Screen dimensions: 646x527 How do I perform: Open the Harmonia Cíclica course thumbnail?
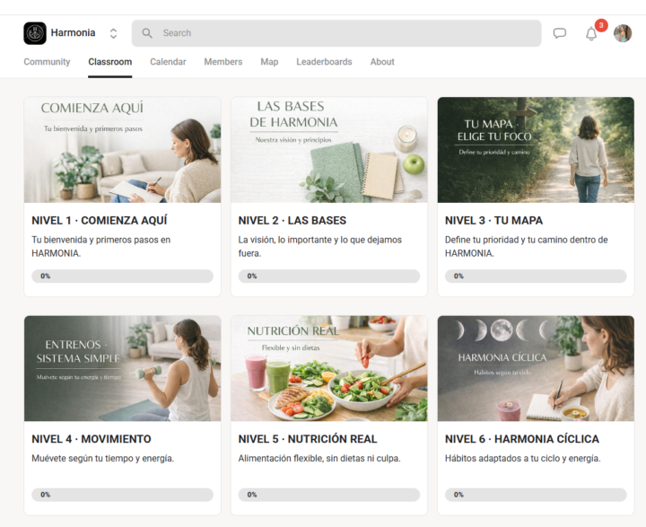pyautogui.click(x=536, y=368)
